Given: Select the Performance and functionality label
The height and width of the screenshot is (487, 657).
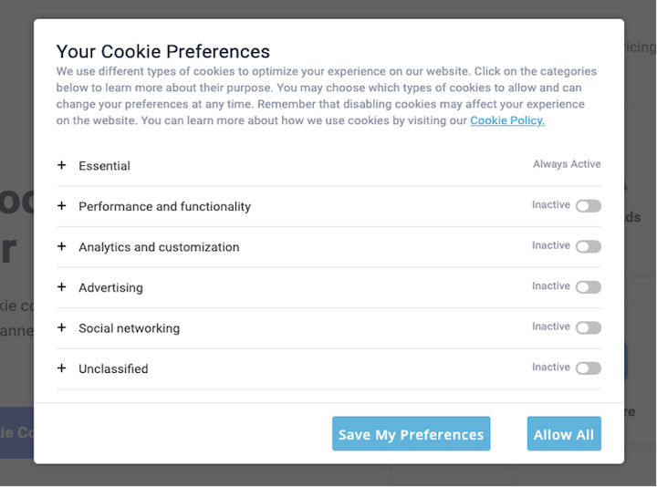Looking at the screenshot, I should click(x=164, y=207).
